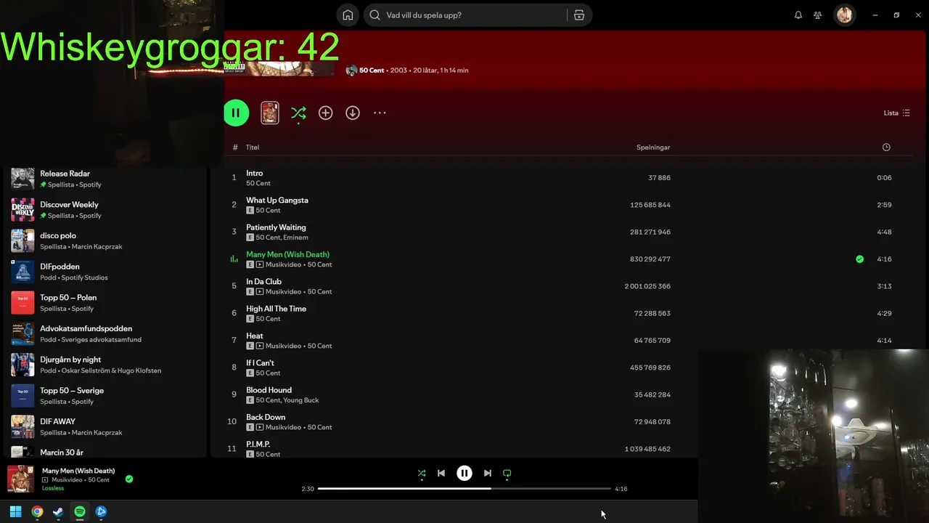Open notifications bell icon
This screenshot has height=523, width=929.
[798, 15]
